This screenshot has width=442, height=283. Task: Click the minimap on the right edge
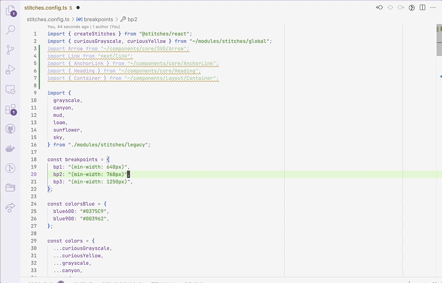click(x=439, y=99)
